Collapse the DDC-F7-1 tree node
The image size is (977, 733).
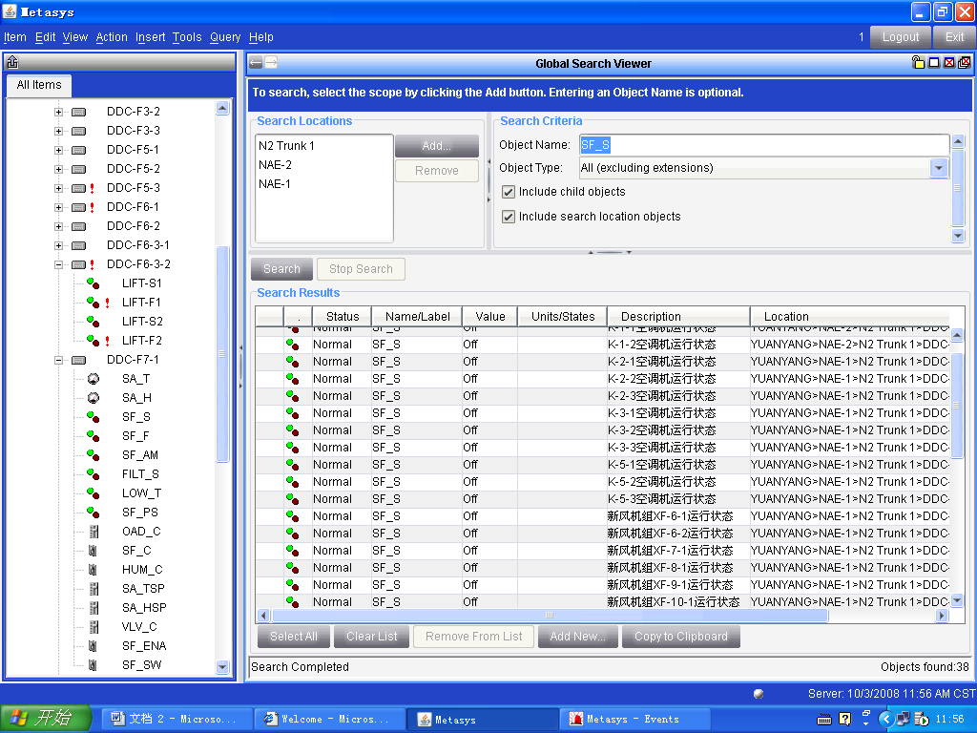[x=58, y=360]
